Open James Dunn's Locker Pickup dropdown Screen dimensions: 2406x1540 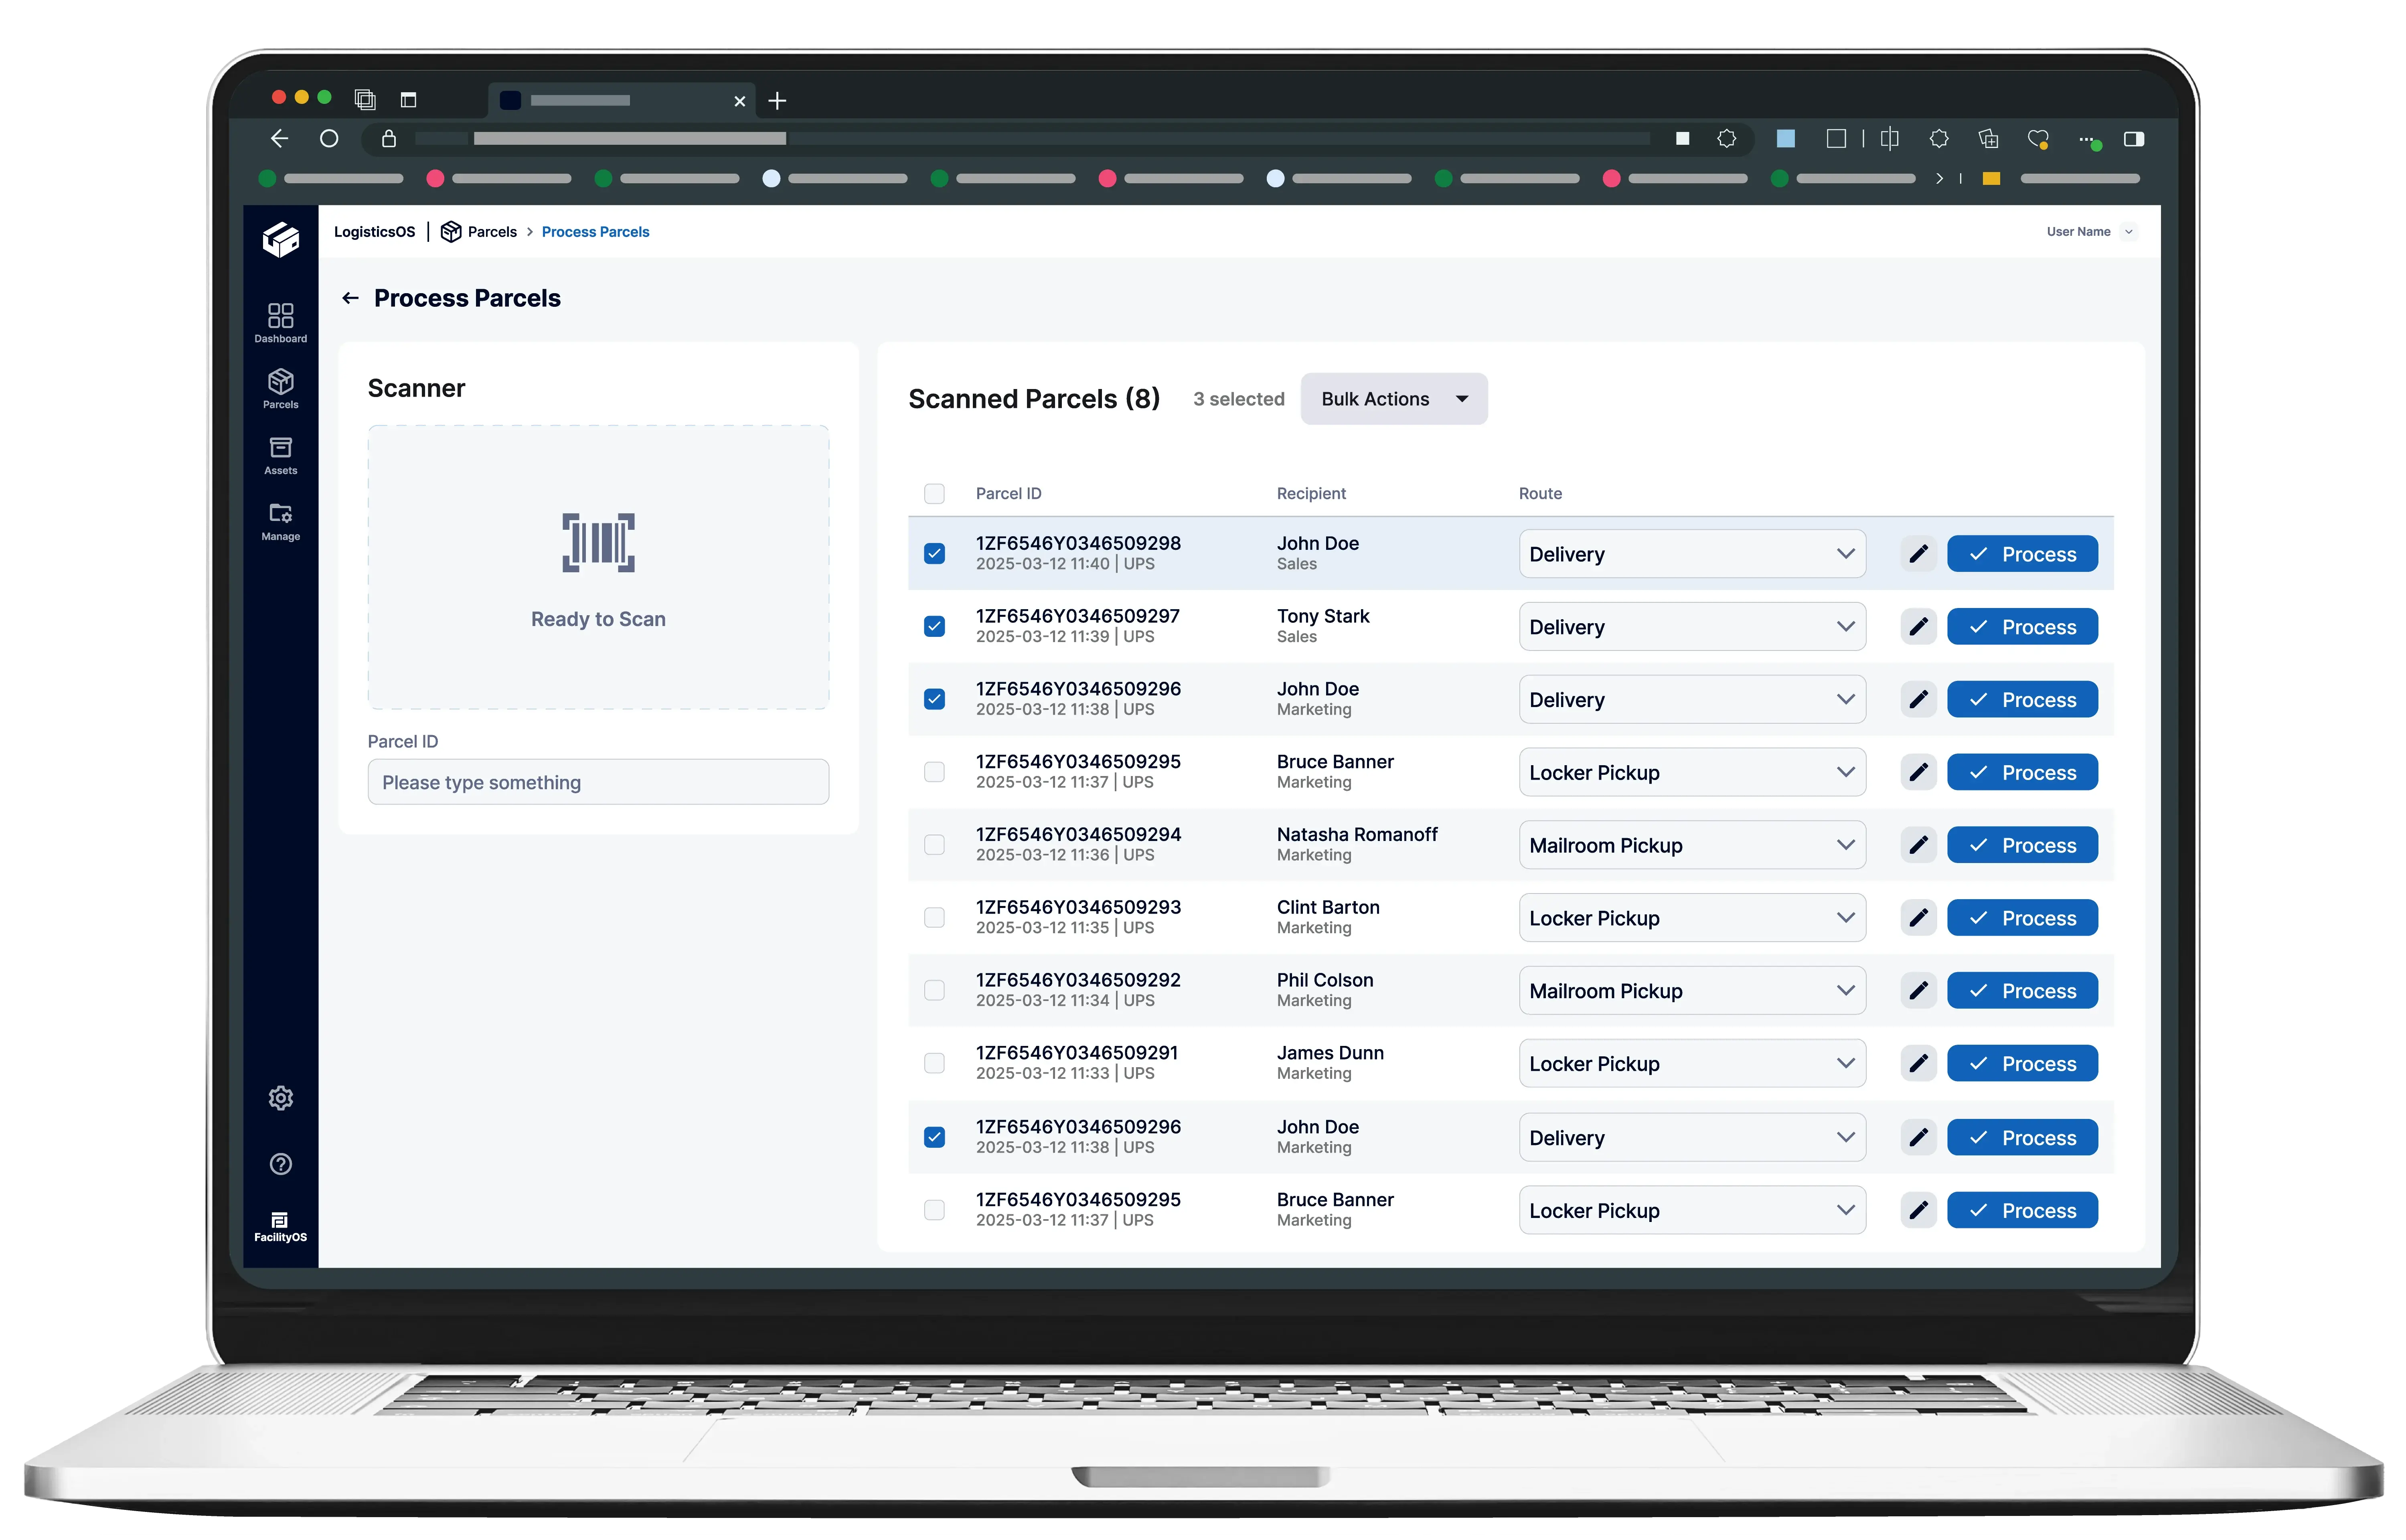[x=1691, y=1064]
